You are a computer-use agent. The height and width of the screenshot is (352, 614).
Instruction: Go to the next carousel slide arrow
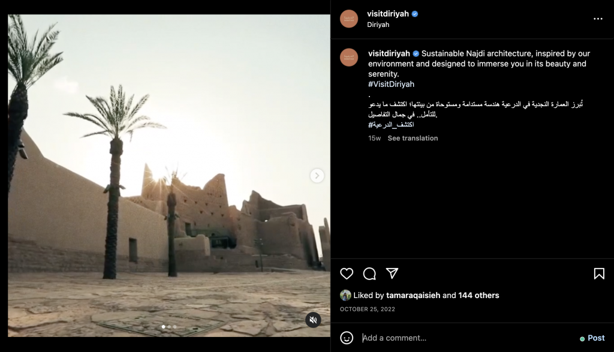pos(317,176)
